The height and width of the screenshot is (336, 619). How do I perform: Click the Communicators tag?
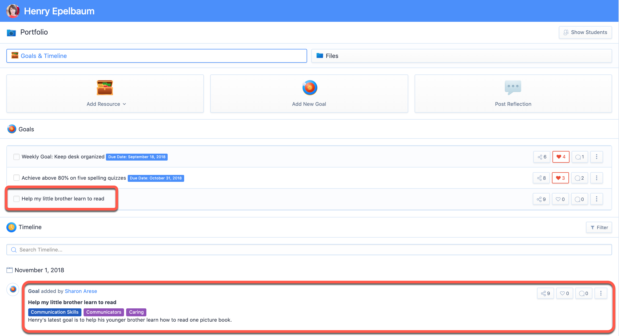pyautogui.click(x=104, y=312)
